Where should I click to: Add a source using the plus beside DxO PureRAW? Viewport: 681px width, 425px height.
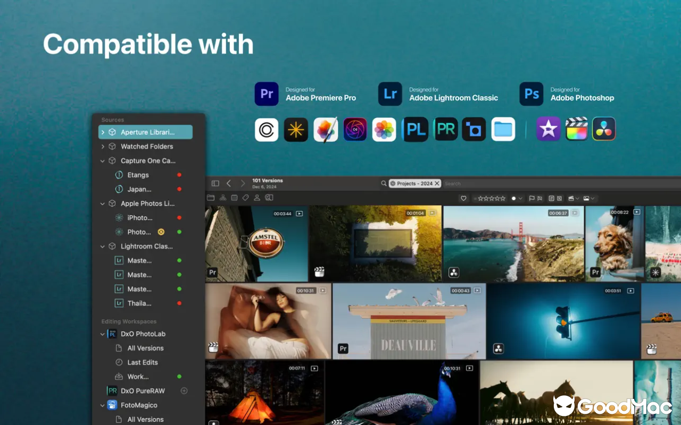point(184,390)
